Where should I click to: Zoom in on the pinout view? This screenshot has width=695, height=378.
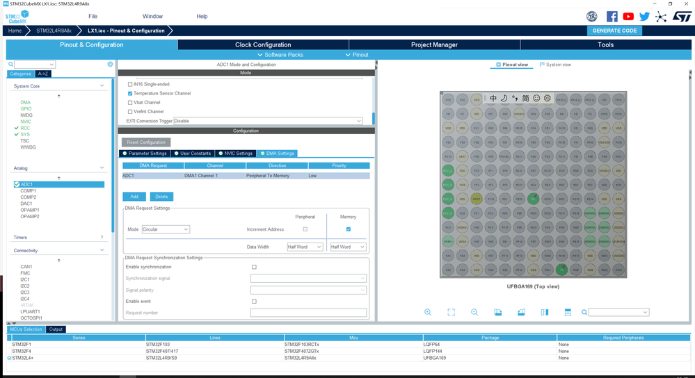(428, 312)
